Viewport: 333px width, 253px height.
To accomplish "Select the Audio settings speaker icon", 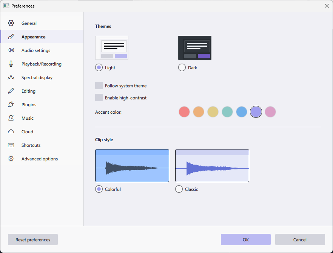I will tap(11, 50).
